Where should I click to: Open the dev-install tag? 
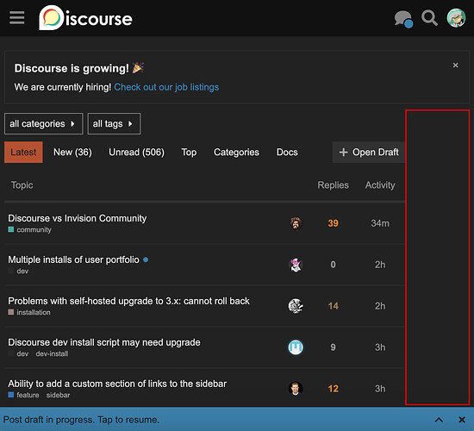coord(52,353)
